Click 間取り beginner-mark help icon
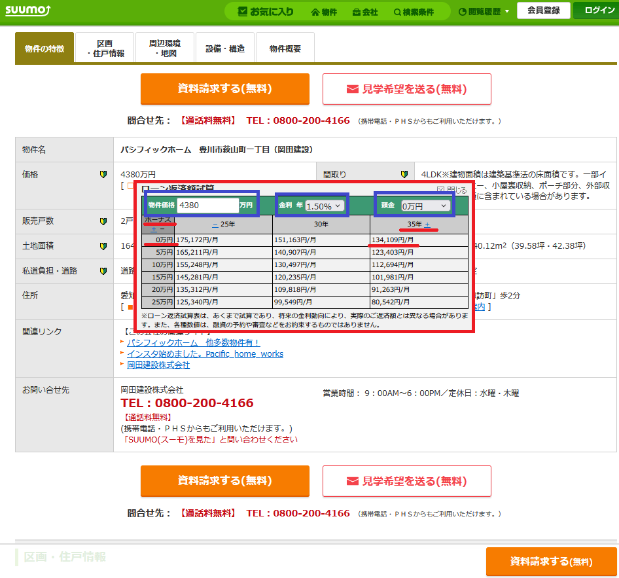The image size is (619, 578). tap(404, 174)
